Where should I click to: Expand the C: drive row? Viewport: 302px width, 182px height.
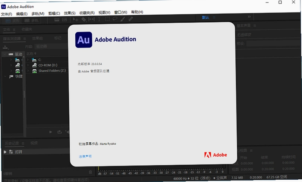point(28,60)
